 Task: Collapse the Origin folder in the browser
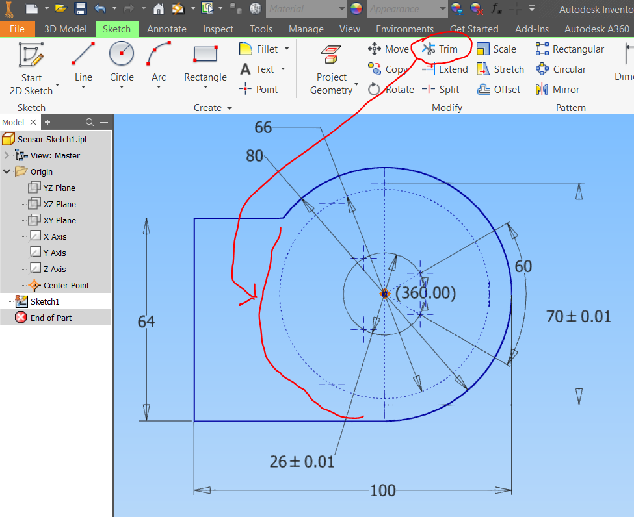pos(5,171)
